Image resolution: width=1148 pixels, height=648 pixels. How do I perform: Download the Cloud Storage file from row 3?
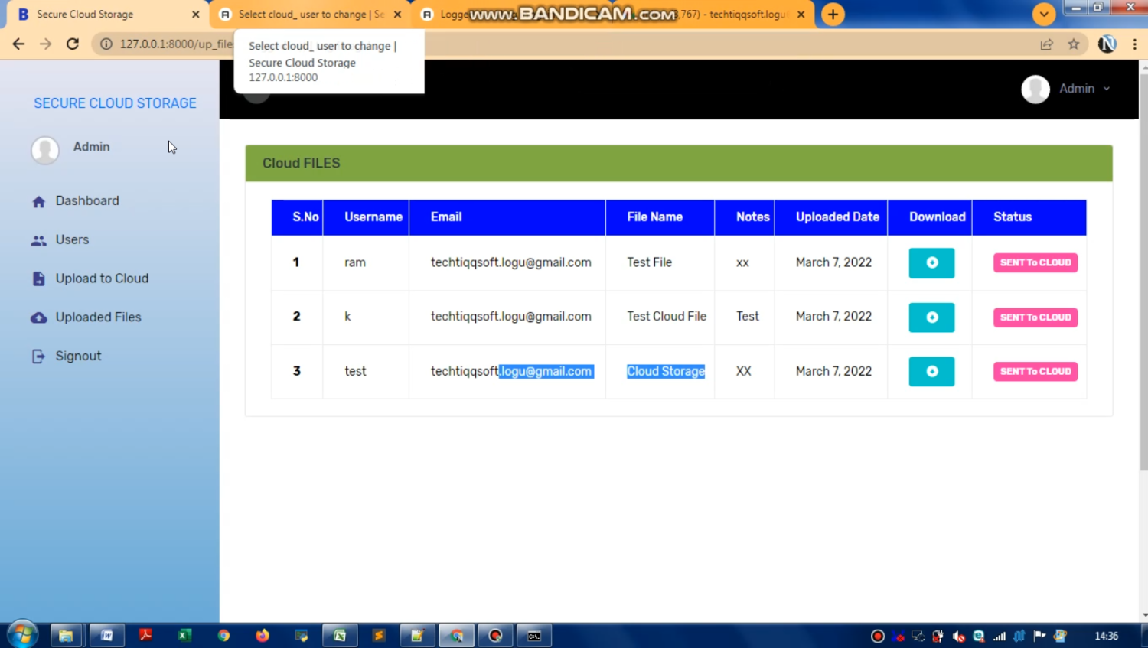931,371
